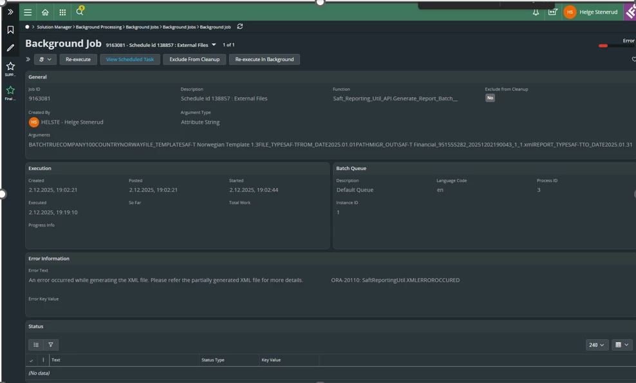Open the print/report dropdown button
The height and width of the screenshot is (383, 636).
click(45, 59)
